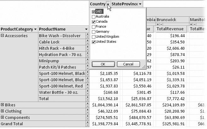Show details plus icon for Cable Lock
The image size is (207, 129).
click(87, 41)
